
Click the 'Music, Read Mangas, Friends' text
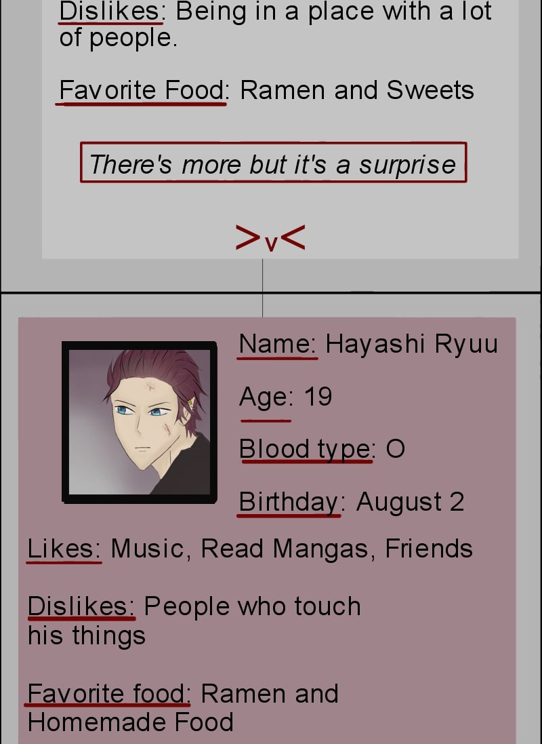click(x=291, y=549)
